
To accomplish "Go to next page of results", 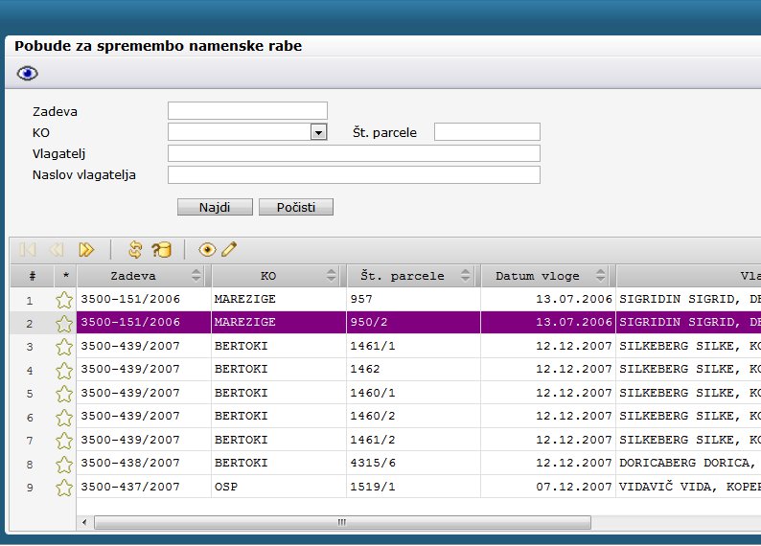I will (86, 250).
